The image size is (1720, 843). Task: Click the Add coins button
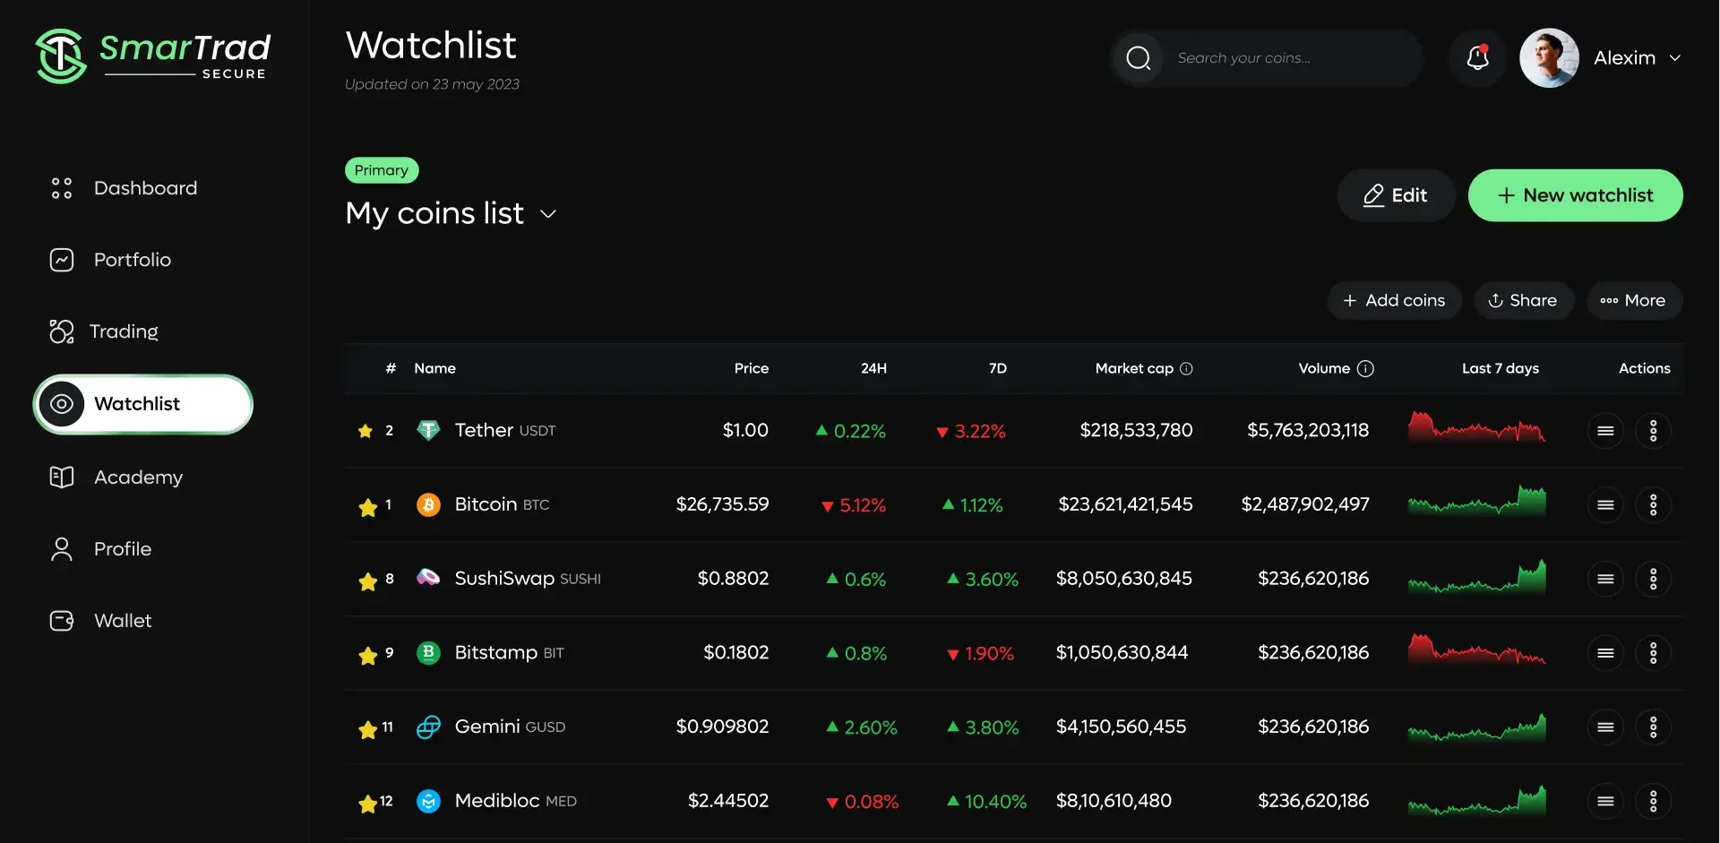click(1394, 301)
